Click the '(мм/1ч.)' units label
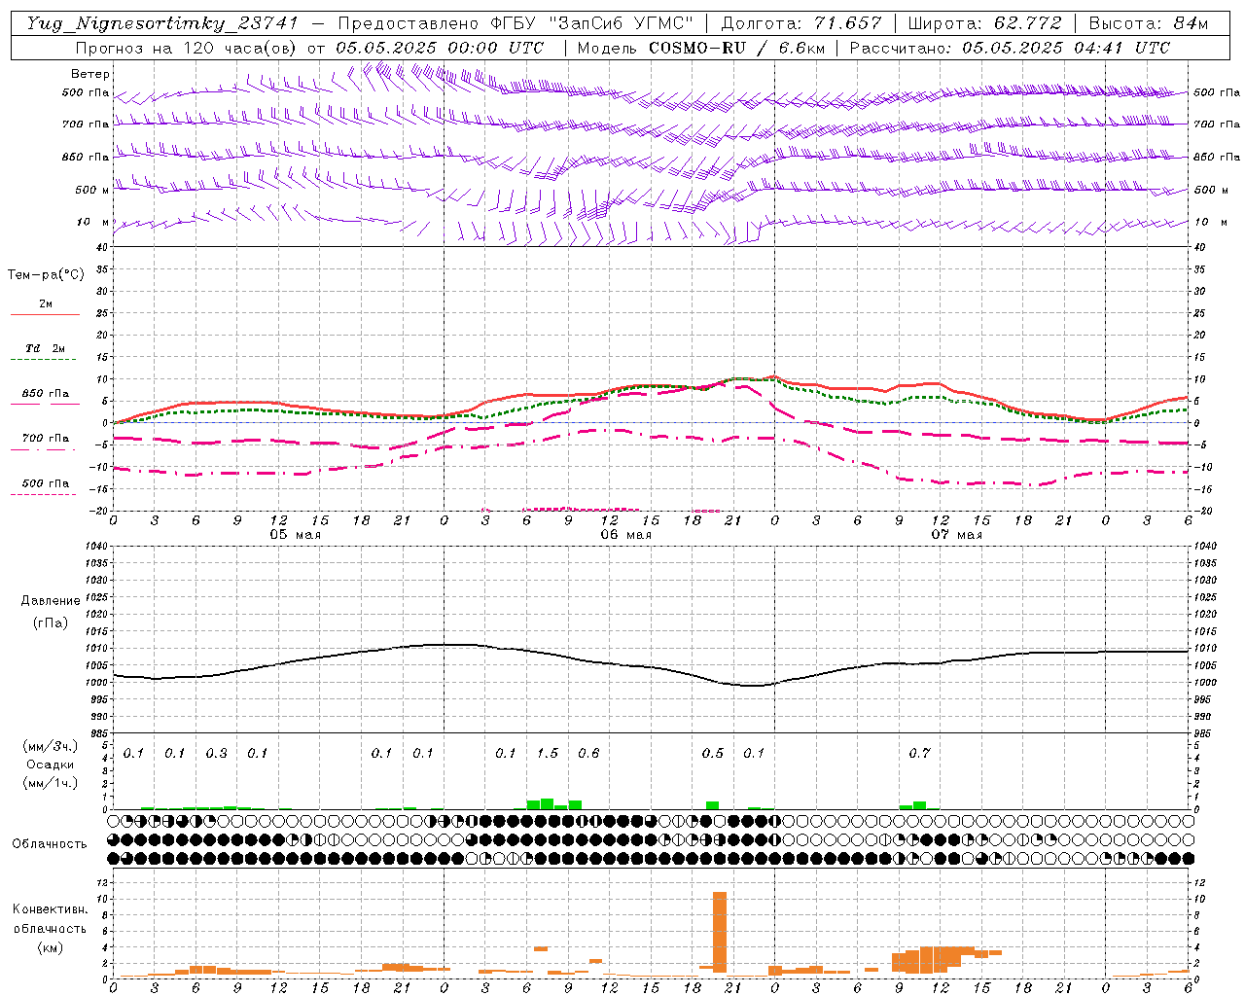This screenshot has height=996, width=1245. click(50, 783)
